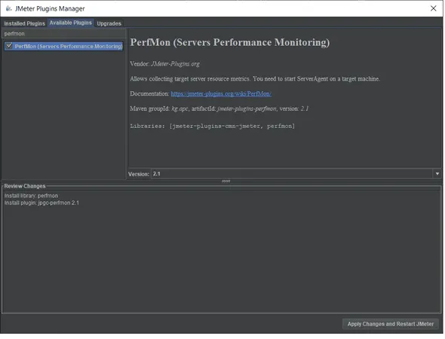
Task: Click the perfmon search field
Action: pyautogui.click(x=63, y=34)
